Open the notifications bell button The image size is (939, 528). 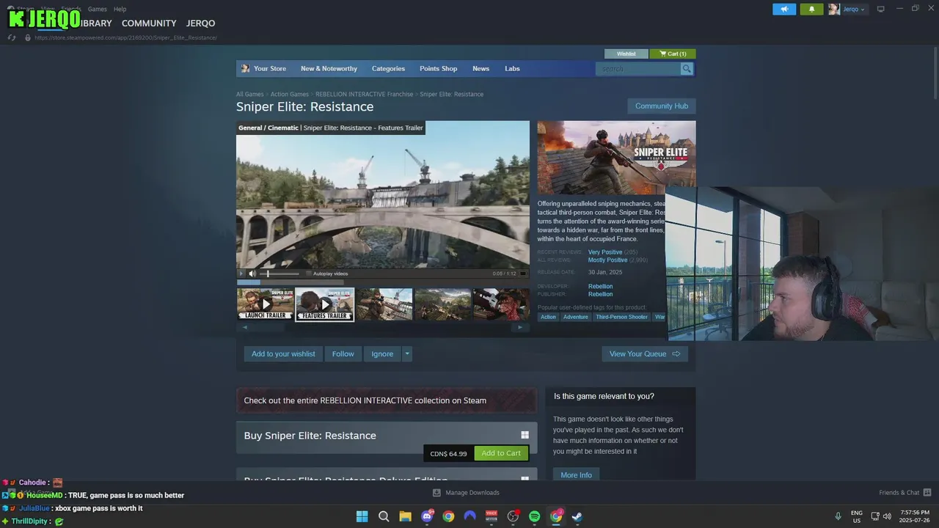[x=811, y=10]
